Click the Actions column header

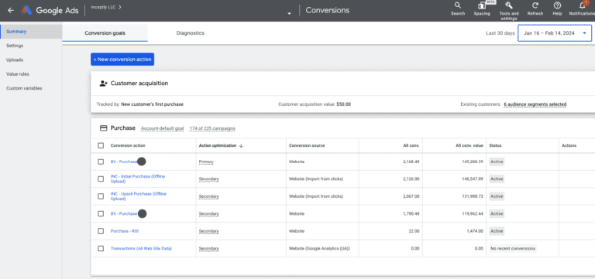(x=569, y=146)
